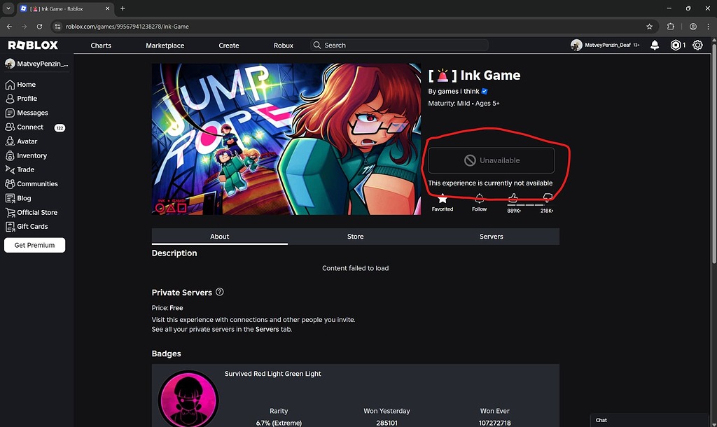Open Blog in the sidebar
Screen dimensions: 717x427
click(18, 198)
